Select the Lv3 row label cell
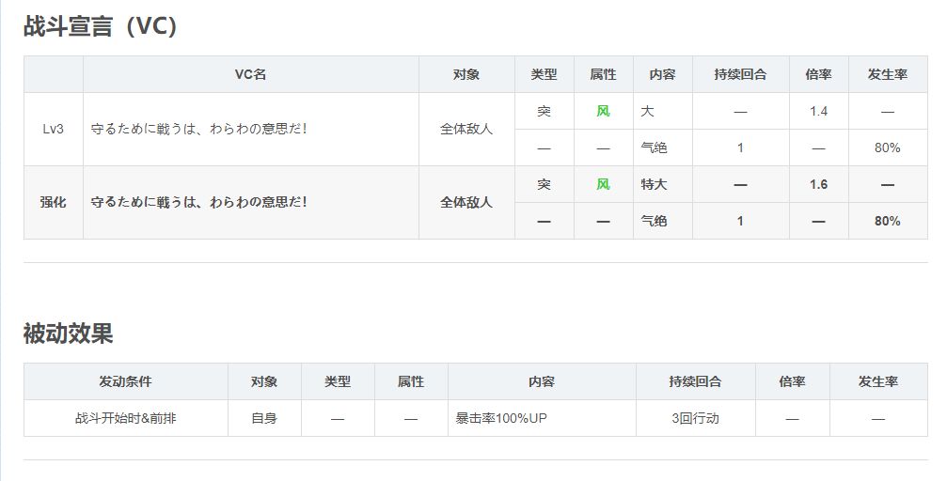The height and width of the screenshot is (481, 947). click(x=53, y=129)
